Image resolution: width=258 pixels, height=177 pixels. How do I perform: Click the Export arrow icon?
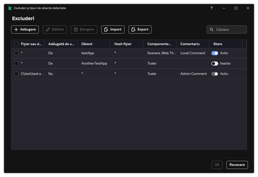pos(134,29)
